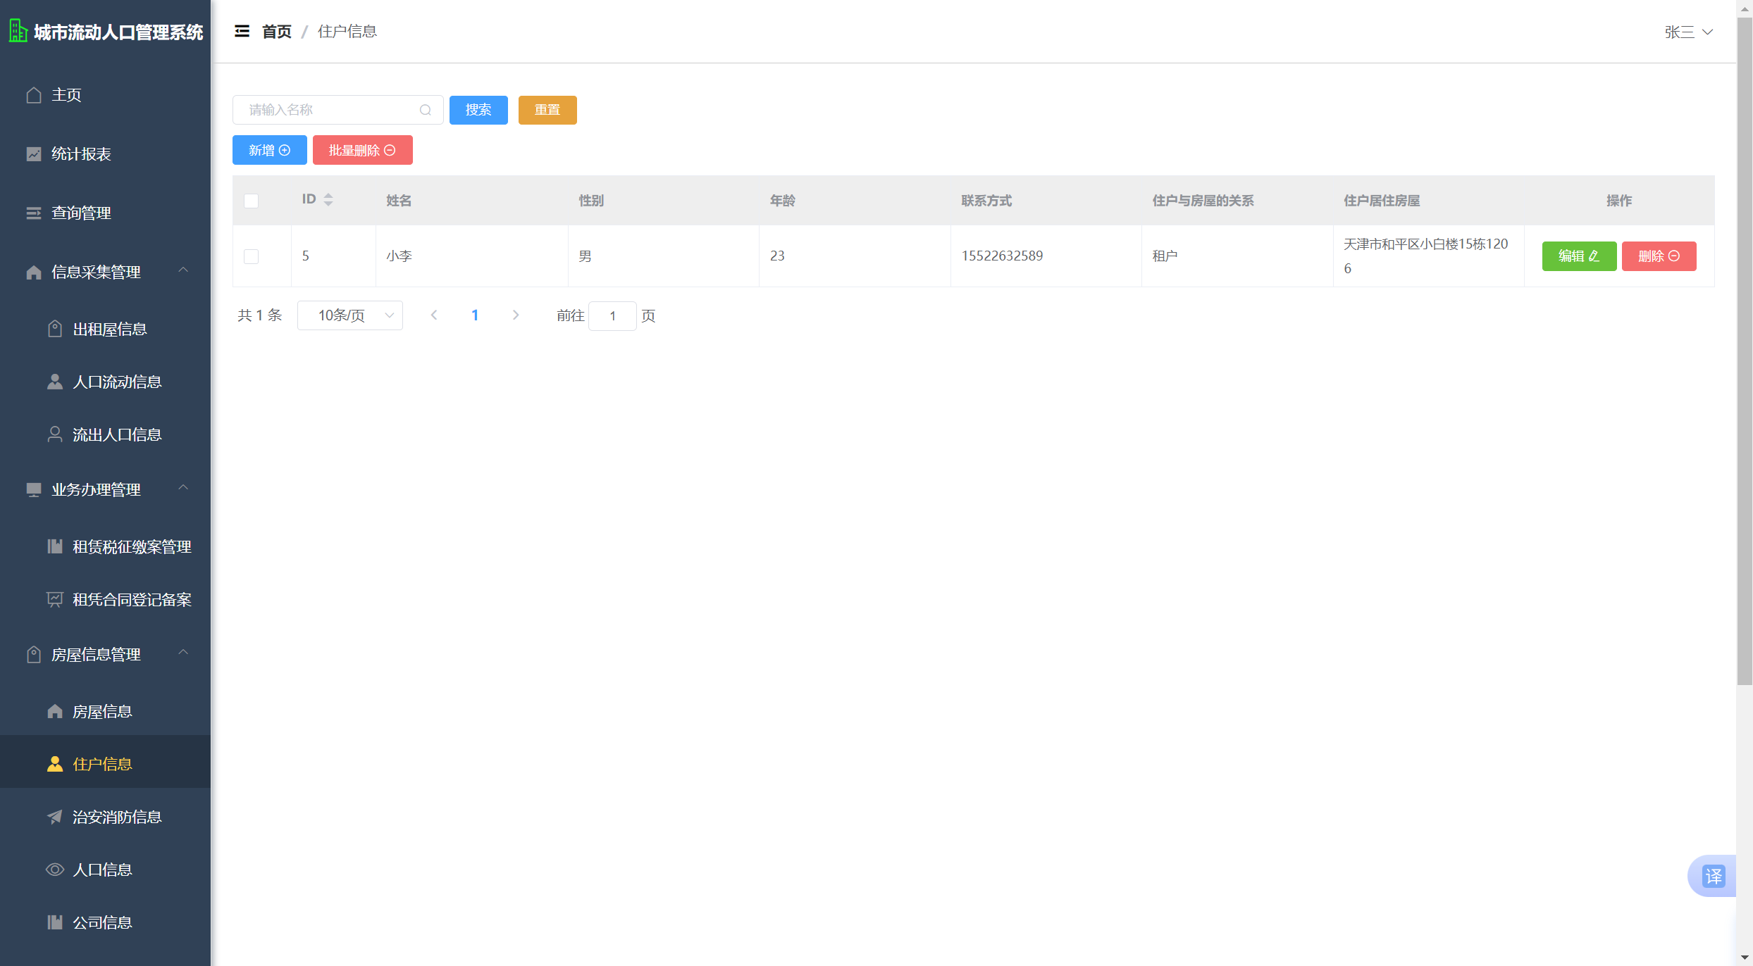
Task: Toggle sidebar collapse hamburger icon
Action: 242,31
